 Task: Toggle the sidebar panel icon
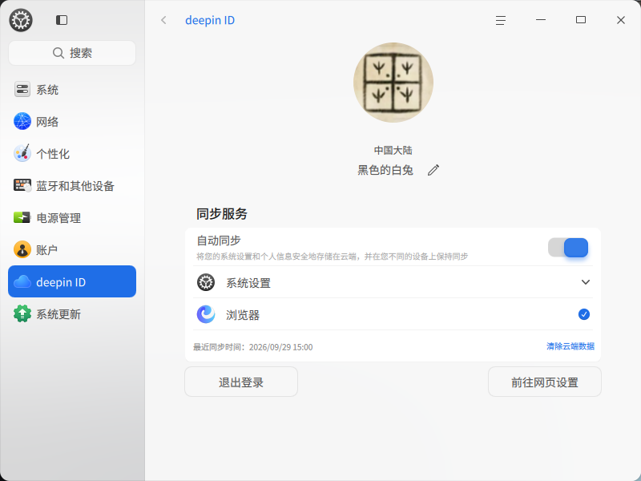(62, 20)
